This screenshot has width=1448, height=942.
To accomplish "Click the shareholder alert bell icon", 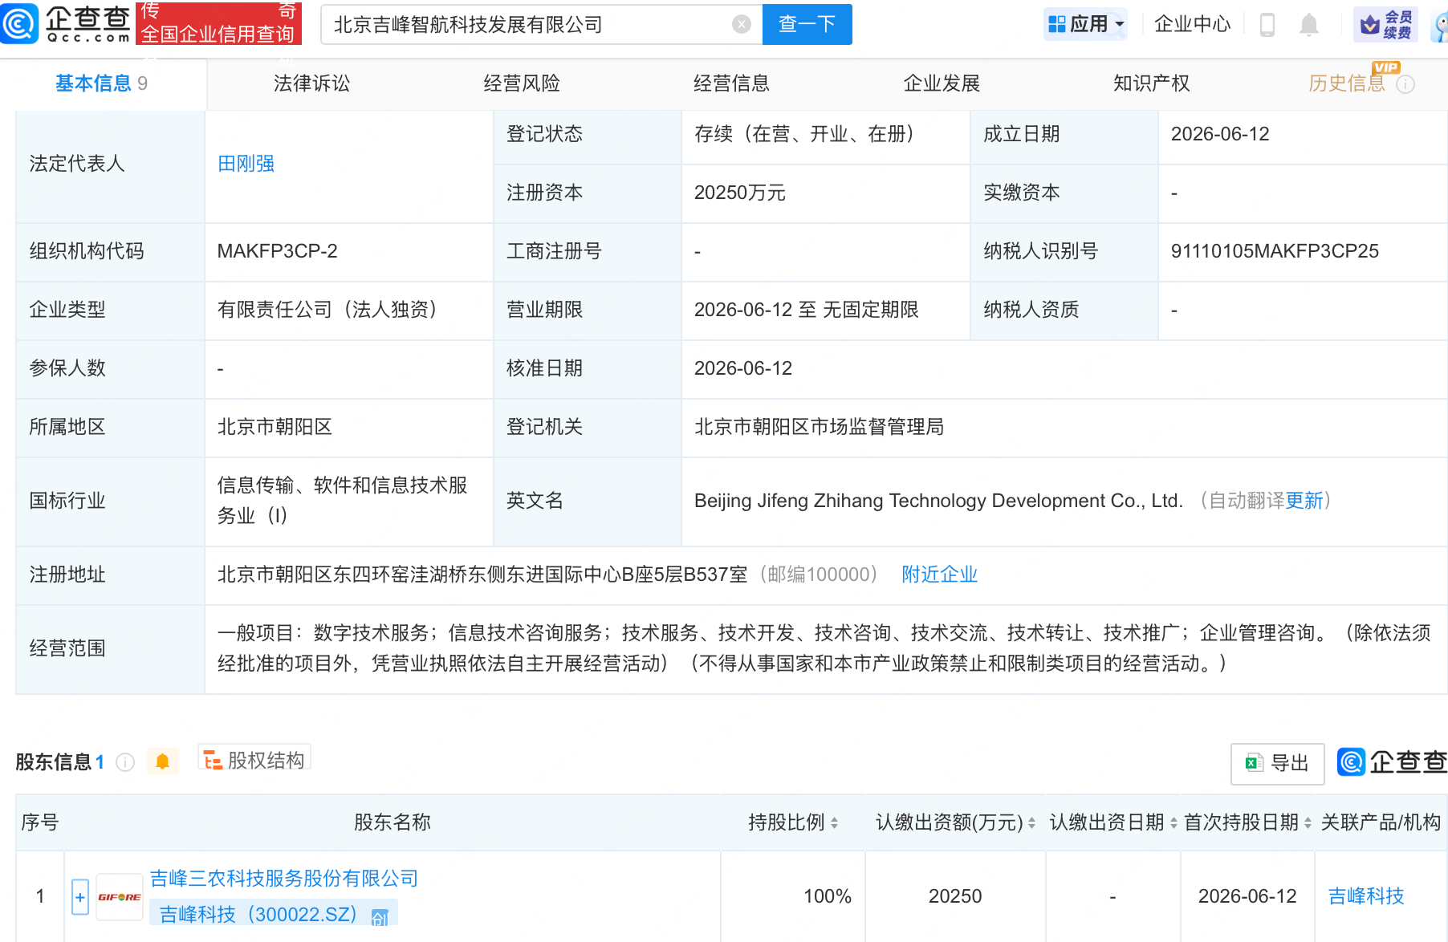I will point(162,761).
